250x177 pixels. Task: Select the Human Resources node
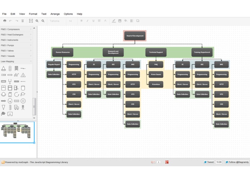pos(63,52)
